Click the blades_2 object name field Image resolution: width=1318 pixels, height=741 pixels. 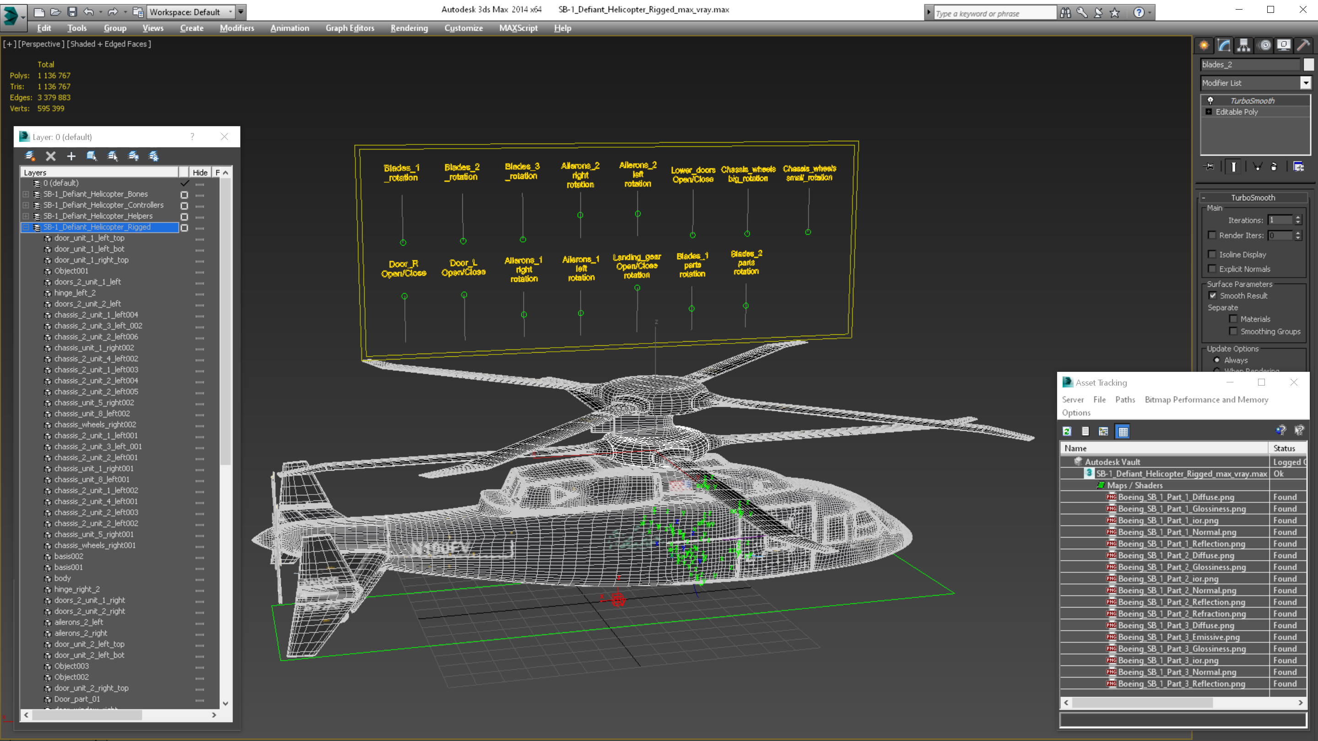pyautogui.click(x=1250, y=64)
